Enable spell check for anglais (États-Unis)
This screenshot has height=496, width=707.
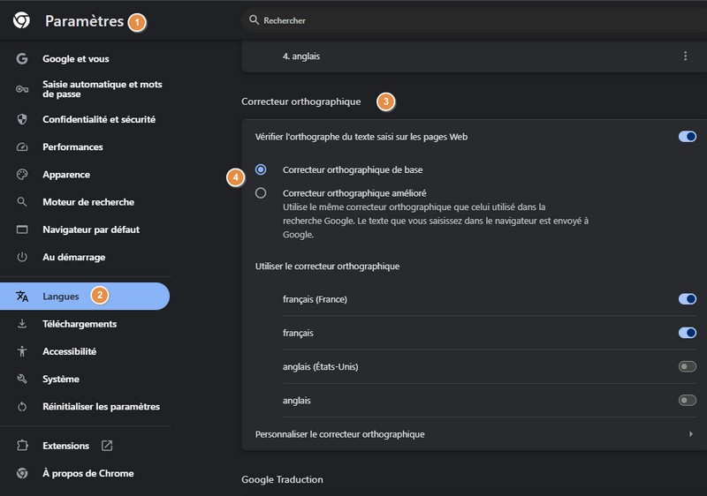click(687, 366)
